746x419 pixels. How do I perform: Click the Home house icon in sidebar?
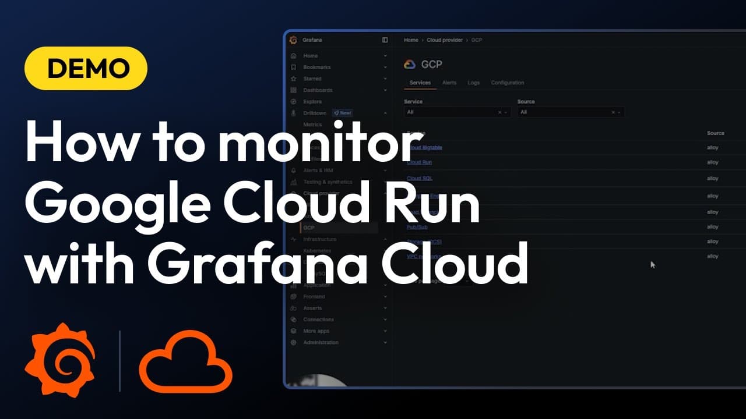tap(293, 56)
